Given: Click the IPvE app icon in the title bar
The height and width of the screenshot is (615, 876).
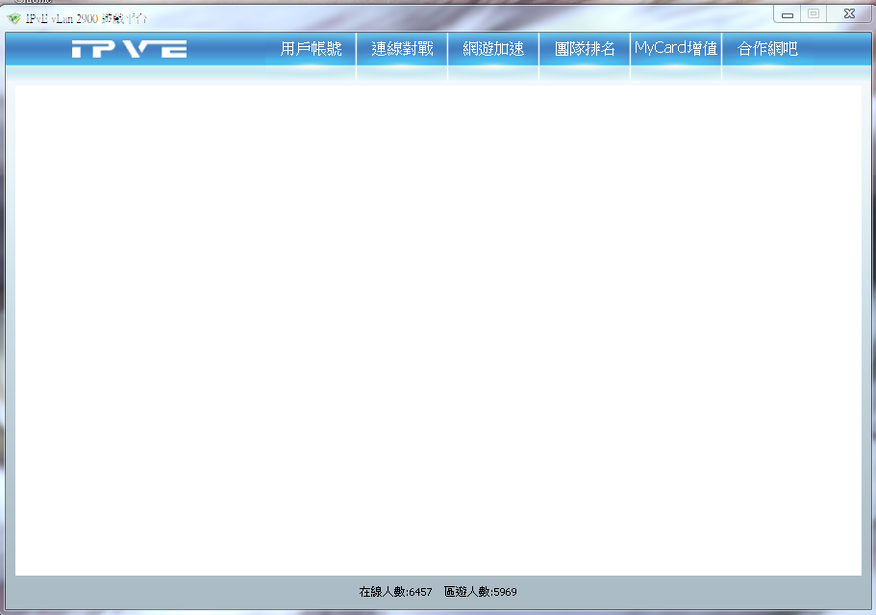Looking at the screenshot, I should tap(14, 19).
